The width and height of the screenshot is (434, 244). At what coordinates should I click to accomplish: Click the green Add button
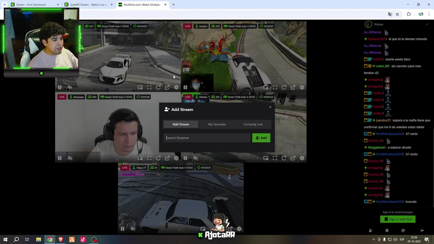pos(261,138)
